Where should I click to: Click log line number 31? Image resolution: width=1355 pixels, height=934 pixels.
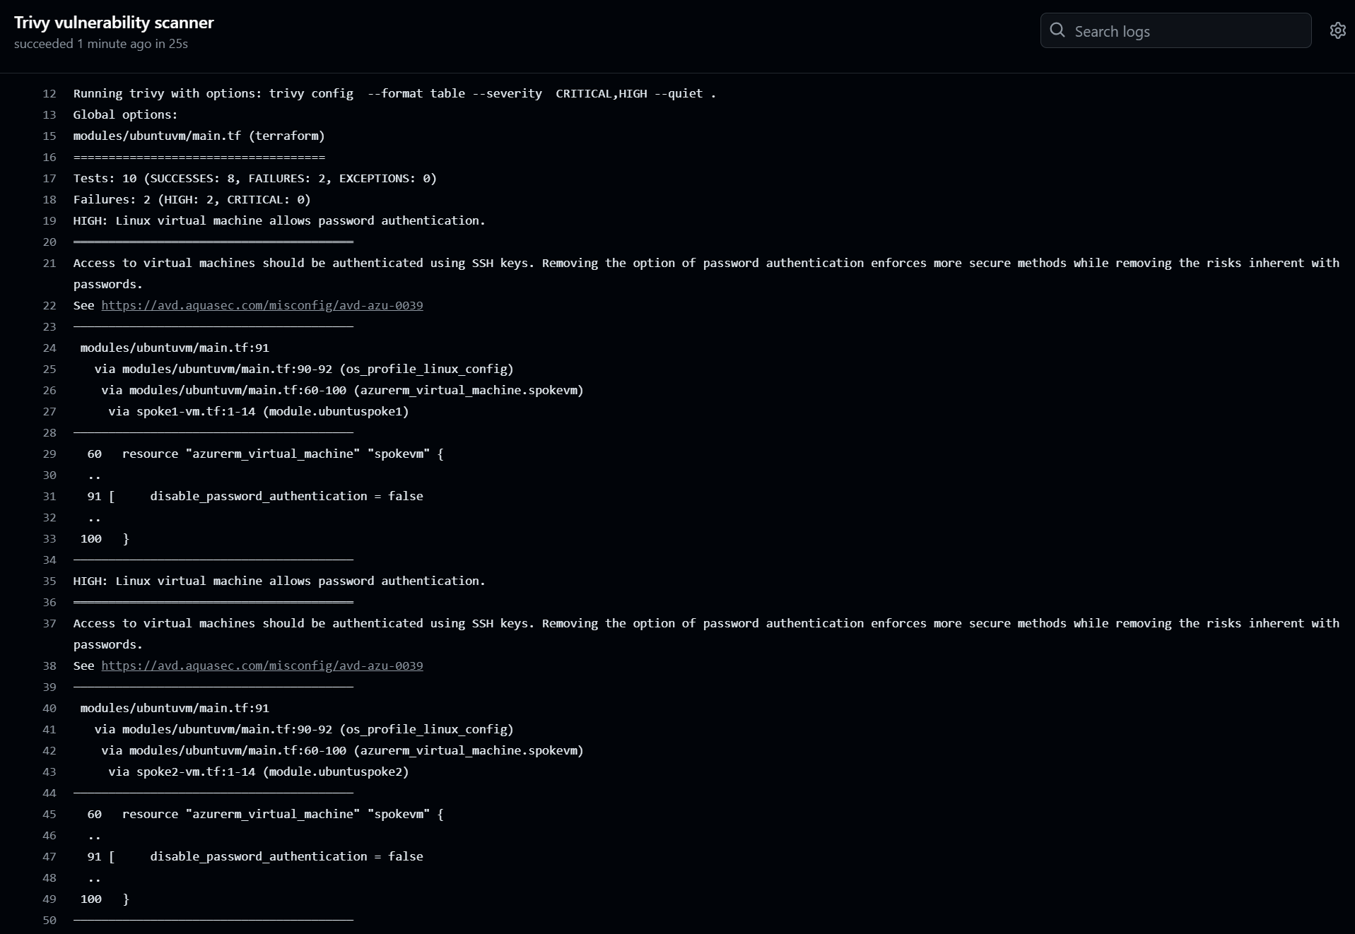point(49,496)
